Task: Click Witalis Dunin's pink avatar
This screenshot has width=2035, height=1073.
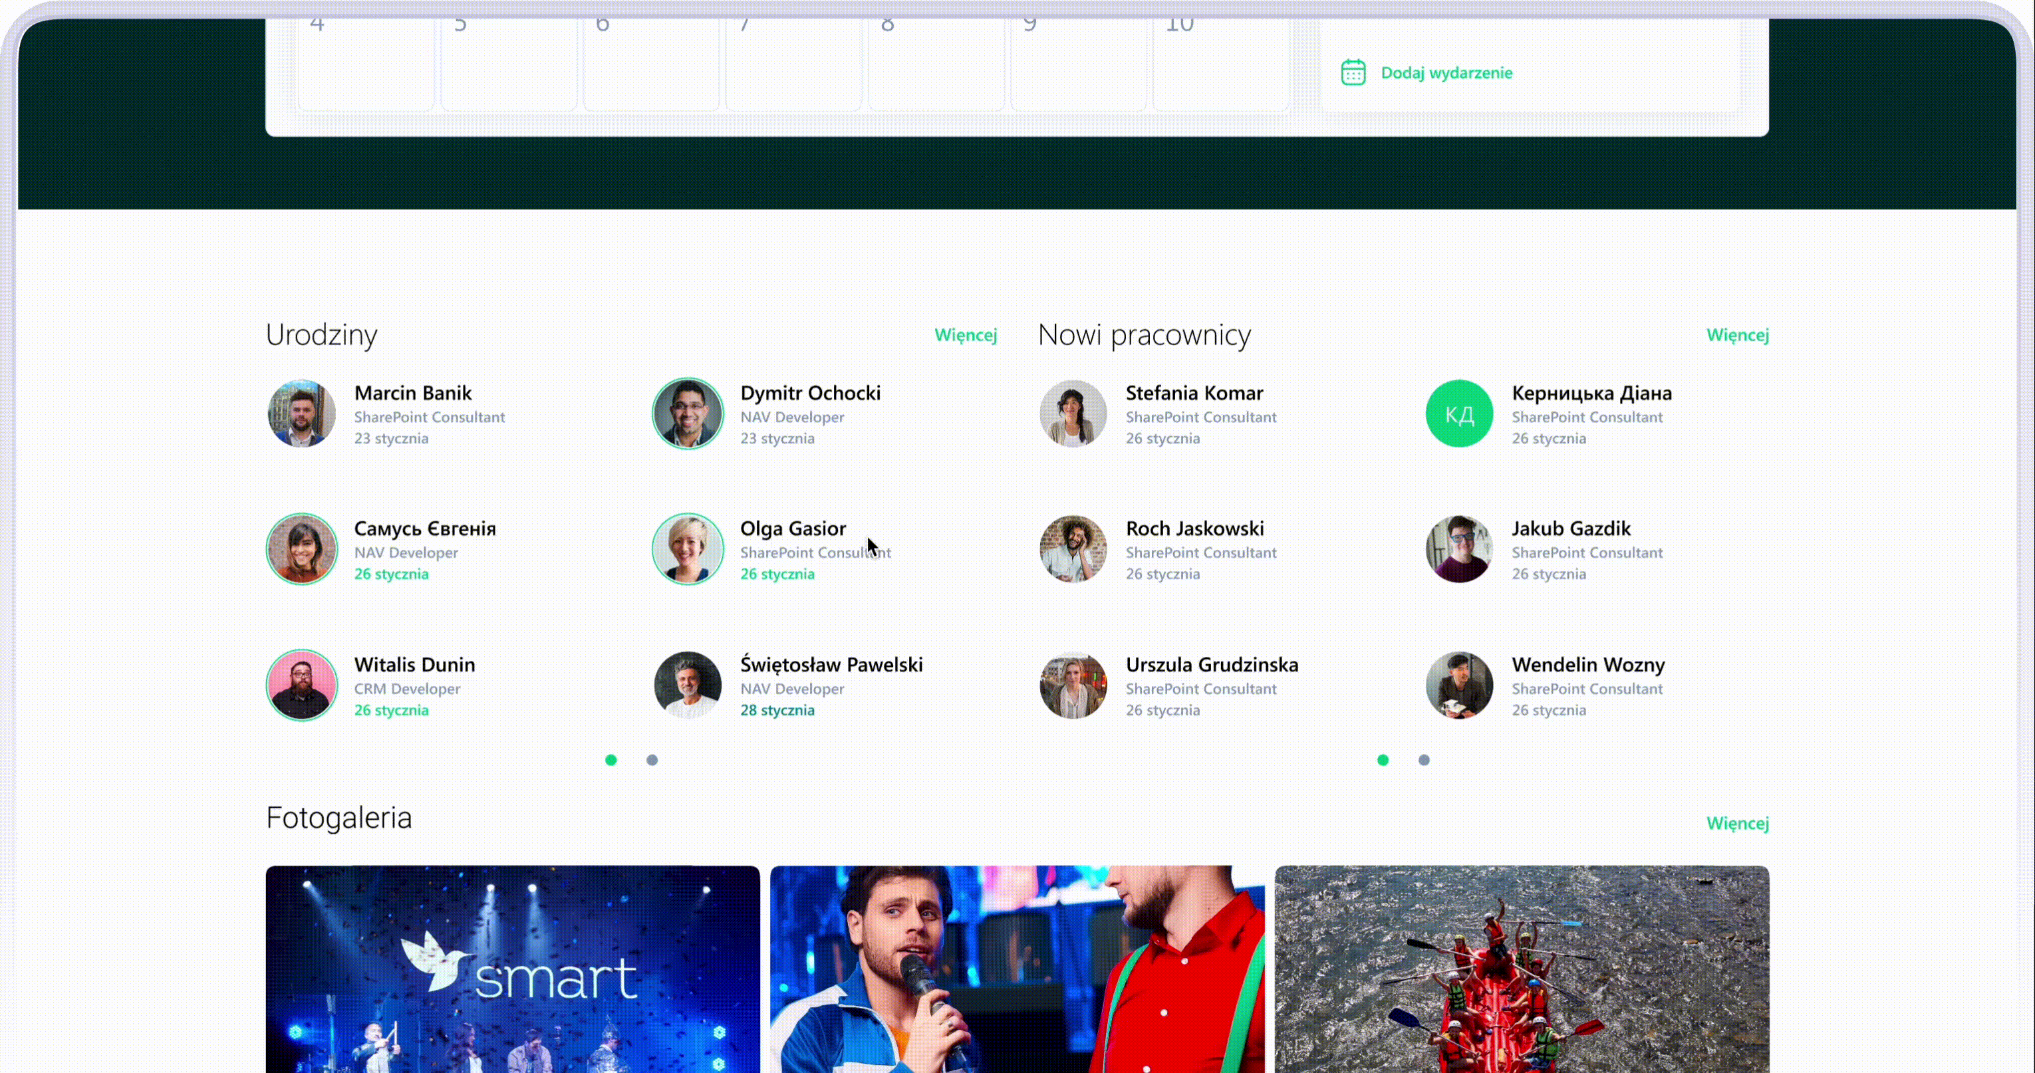Action: pos(301,685)
